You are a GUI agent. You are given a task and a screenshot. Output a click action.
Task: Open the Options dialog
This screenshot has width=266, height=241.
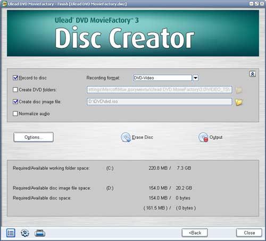[34, 137]
